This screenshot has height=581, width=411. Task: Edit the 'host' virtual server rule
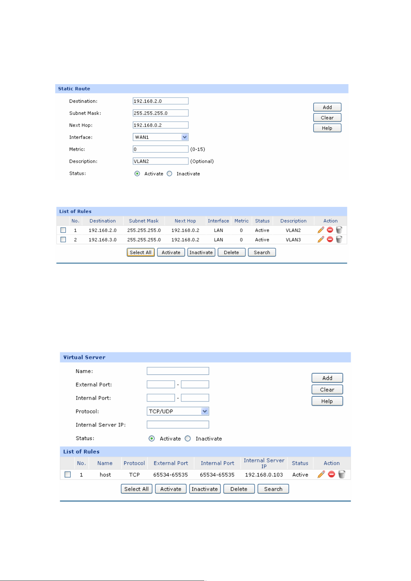point(321,474)
